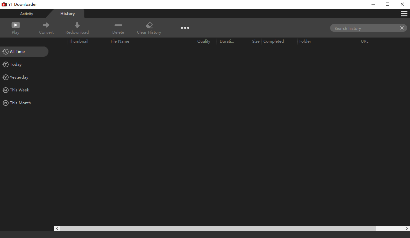
Task: Show downloads from Today
Action: (16, 64)
